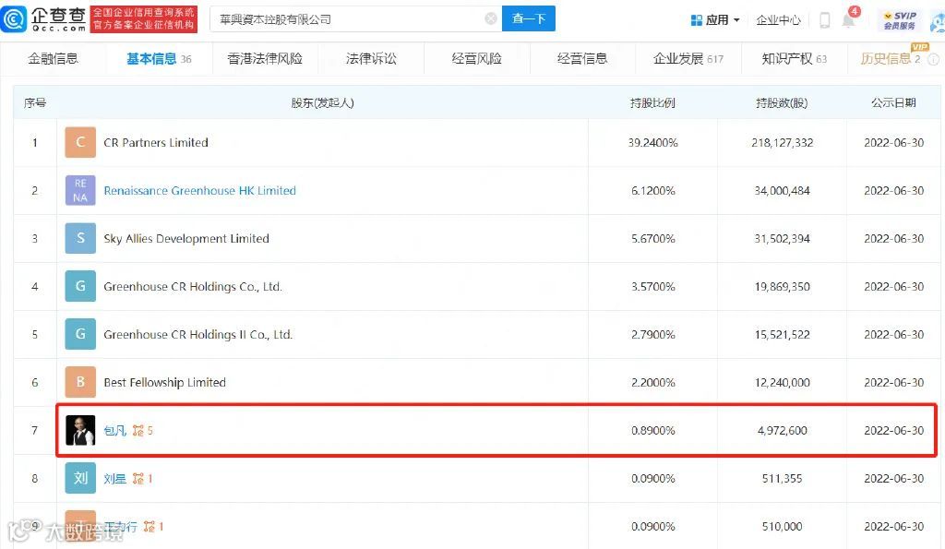
Task: Select Greenhouse CR Holdings Co., Ltd. text
Action: (x=192, y=287)
